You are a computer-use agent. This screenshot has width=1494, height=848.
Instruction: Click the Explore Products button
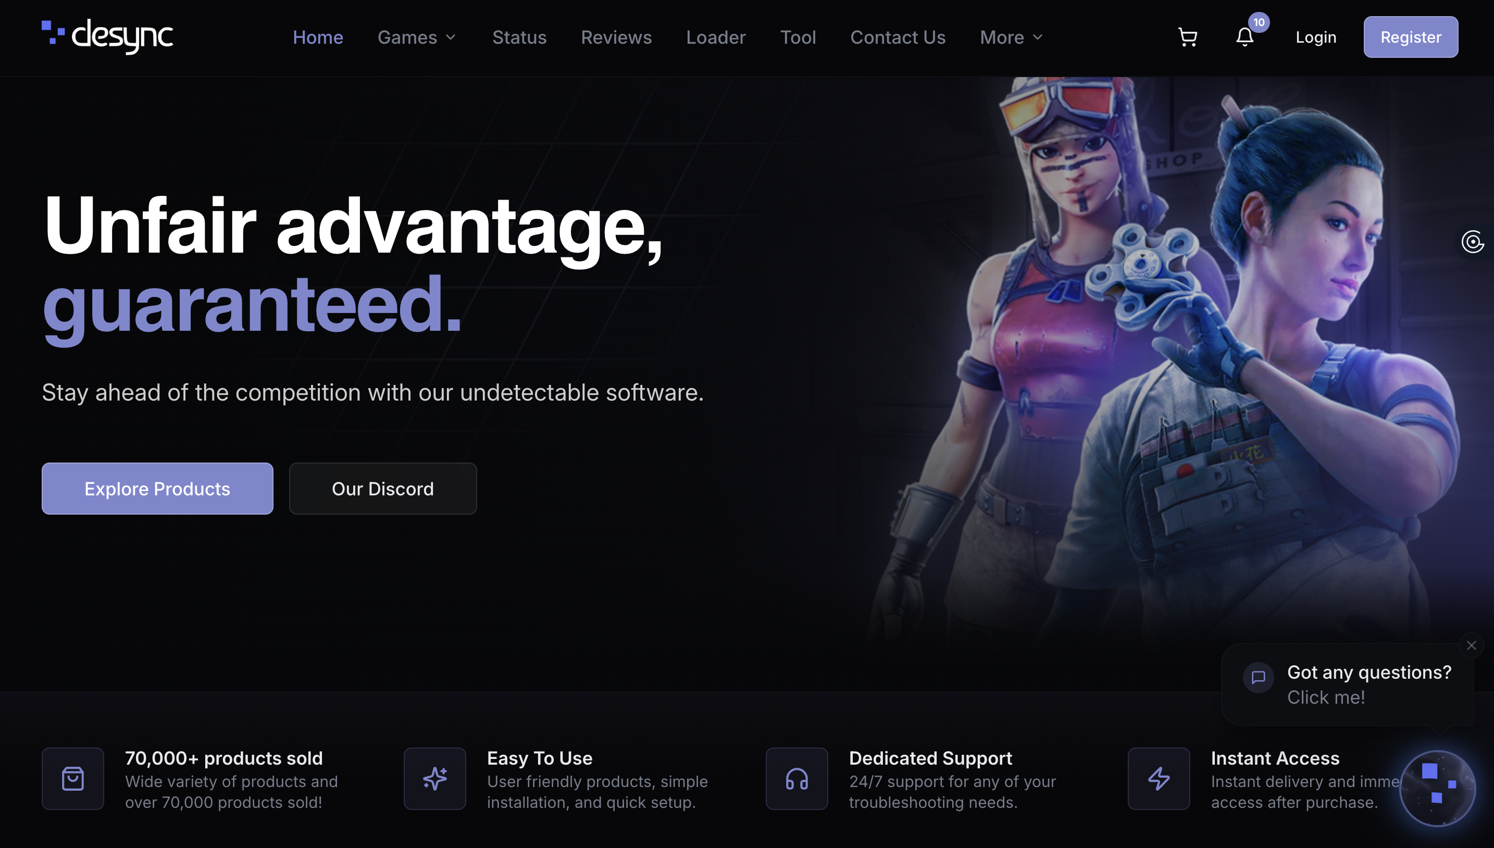(x=157, y=489)
